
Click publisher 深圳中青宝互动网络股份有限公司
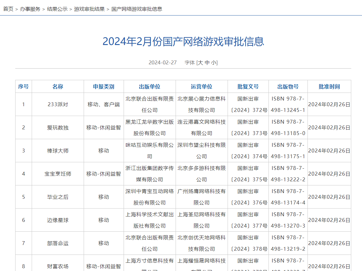point(150,197)
